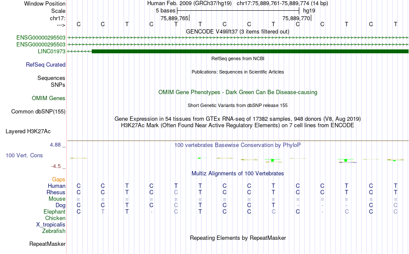Screen dimensions: 409x254
Task: Select the Elephant alignment row label
Action: click(54, 211)
